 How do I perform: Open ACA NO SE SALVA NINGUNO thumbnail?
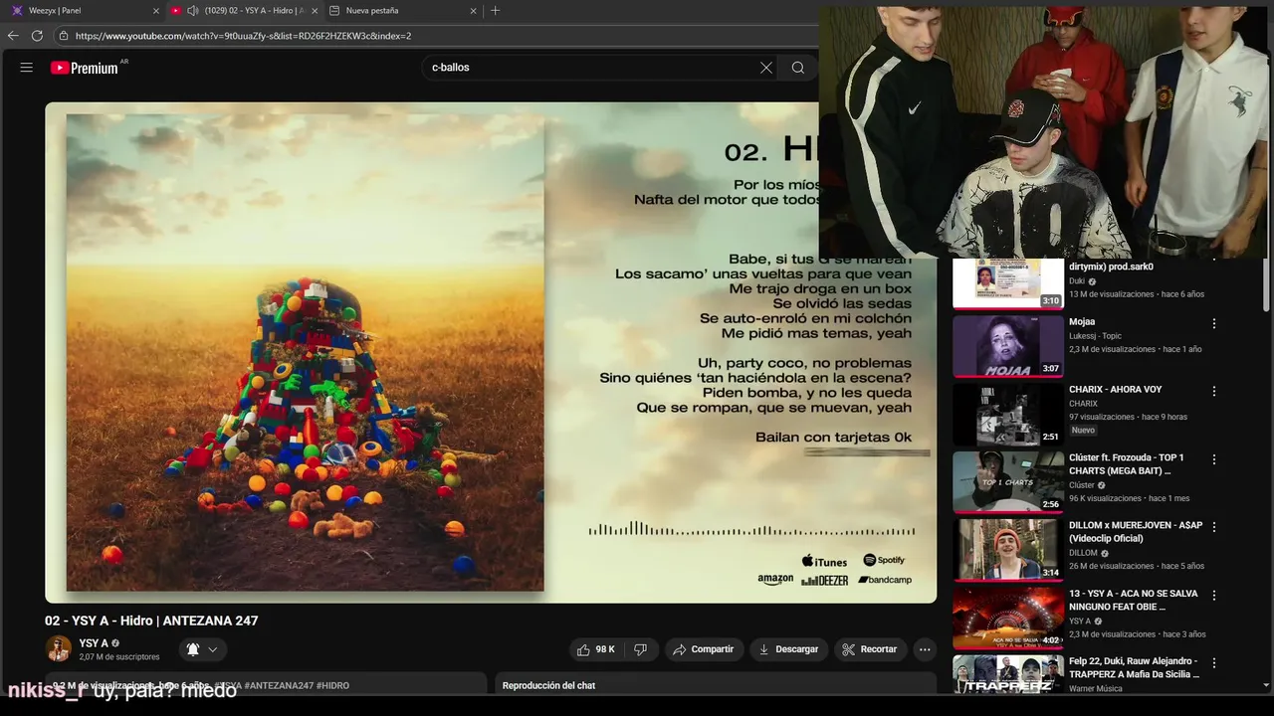tap(1008, 618)
